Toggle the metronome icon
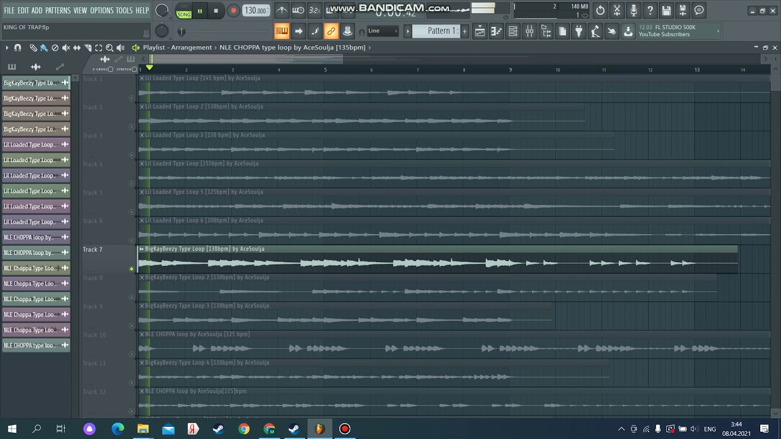This screenshot has height=439, width=781. 282,10
